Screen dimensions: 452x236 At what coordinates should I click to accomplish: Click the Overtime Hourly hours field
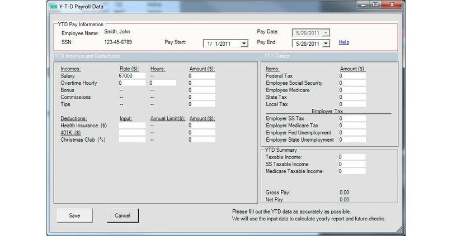(162, 83)
